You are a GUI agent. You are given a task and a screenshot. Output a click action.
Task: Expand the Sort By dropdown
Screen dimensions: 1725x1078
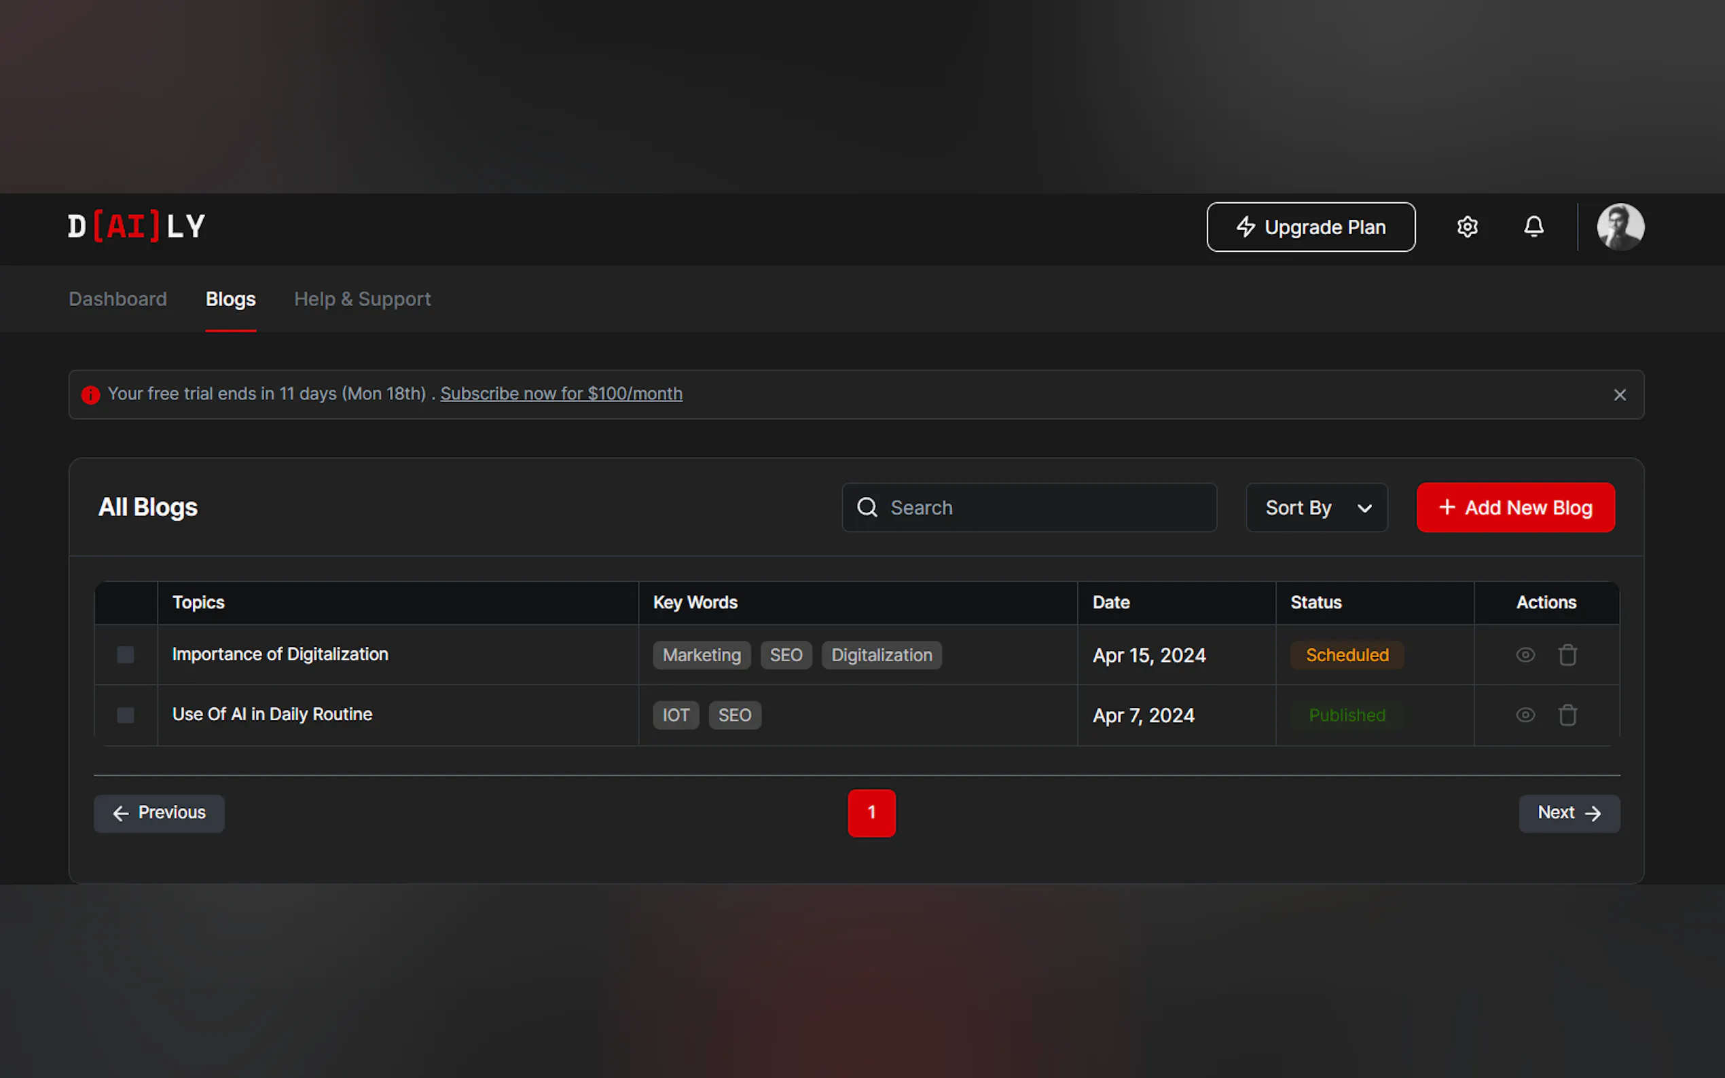pyautogui.click(x=1315, y=507)
